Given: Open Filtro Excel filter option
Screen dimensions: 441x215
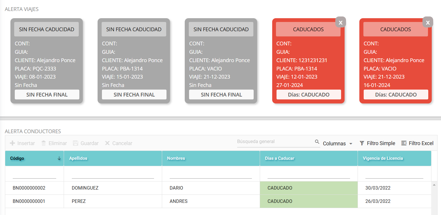Looking at the screenshot, I should [404, 143].
